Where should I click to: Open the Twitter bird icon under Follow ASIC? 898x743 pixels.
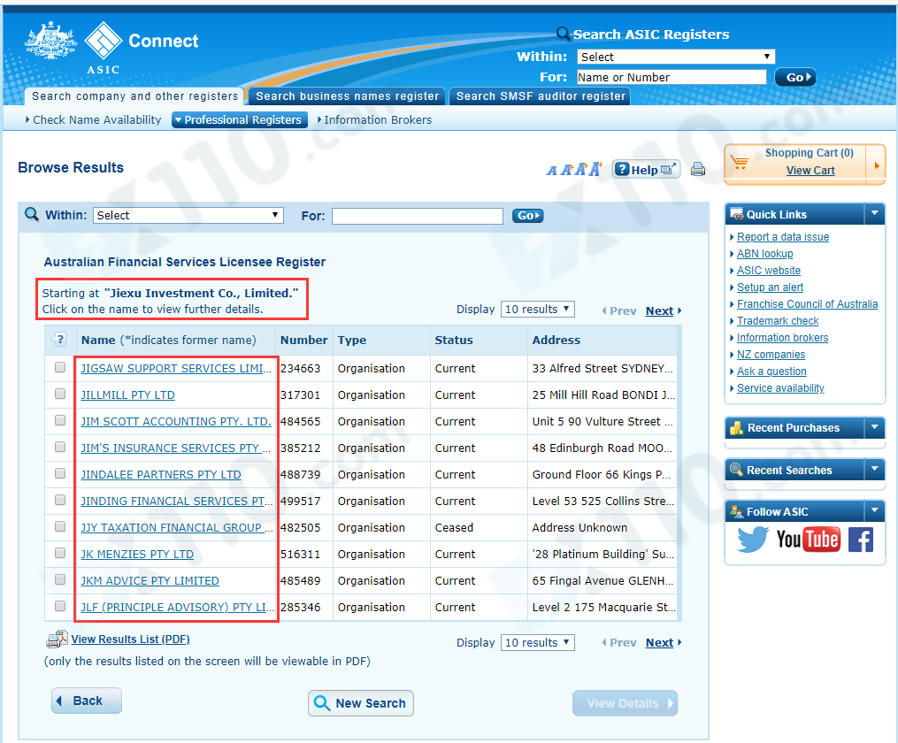(753, 539)
